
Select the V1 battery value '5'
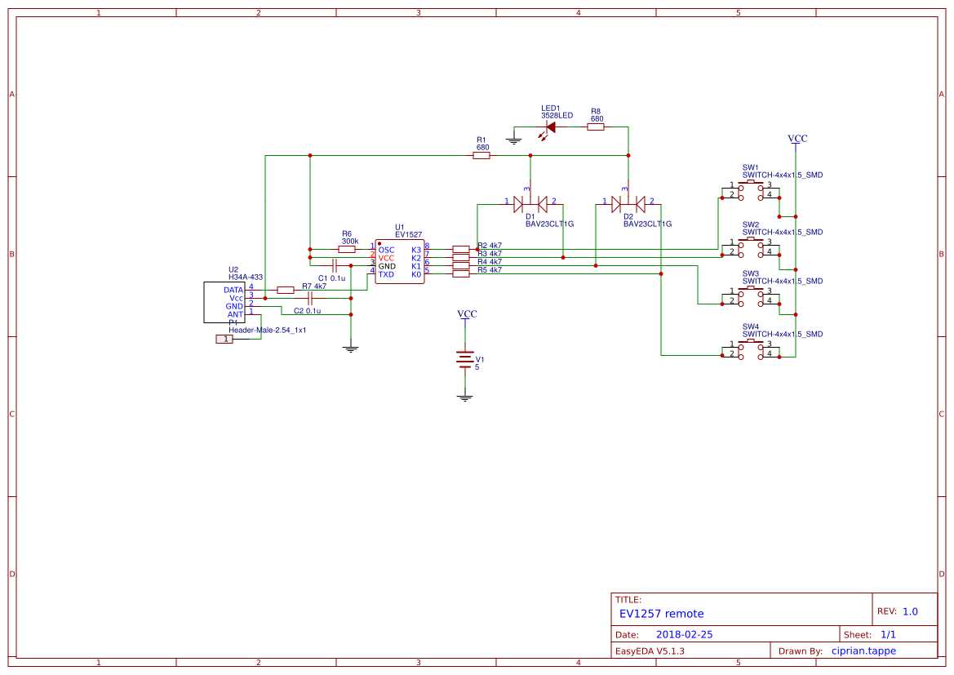(x=477, y=367)
